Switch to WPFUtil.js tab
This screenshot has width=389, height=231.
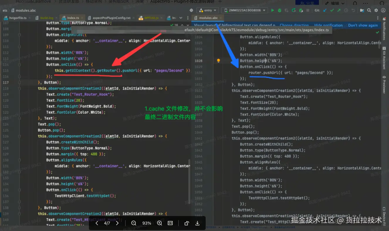coord(151,18)
